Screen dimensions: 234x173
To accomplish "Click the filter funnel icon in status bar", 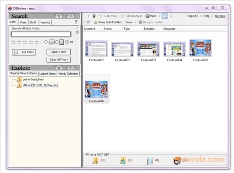I will [149, 161].
